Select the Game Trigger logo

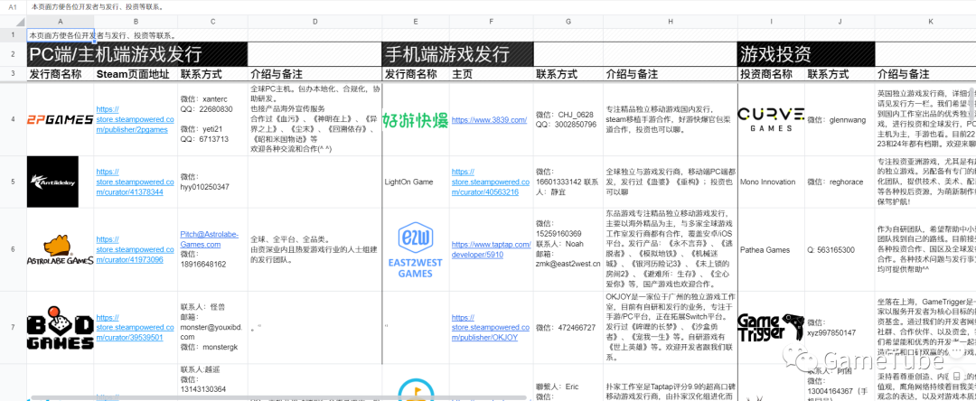[x=771, y=328]
